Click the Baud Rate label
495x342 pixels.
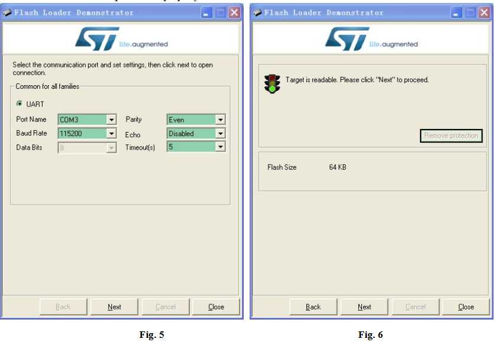31,133
